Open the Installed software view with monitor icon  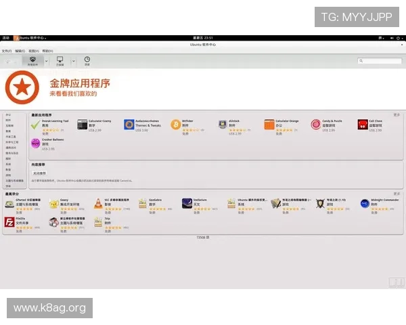(x=60, y=61)
